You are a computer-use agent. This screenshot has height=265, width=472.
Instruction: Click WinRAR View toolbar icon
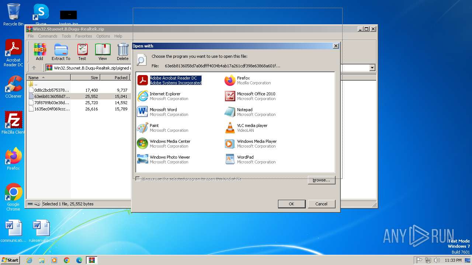[103, 52]
